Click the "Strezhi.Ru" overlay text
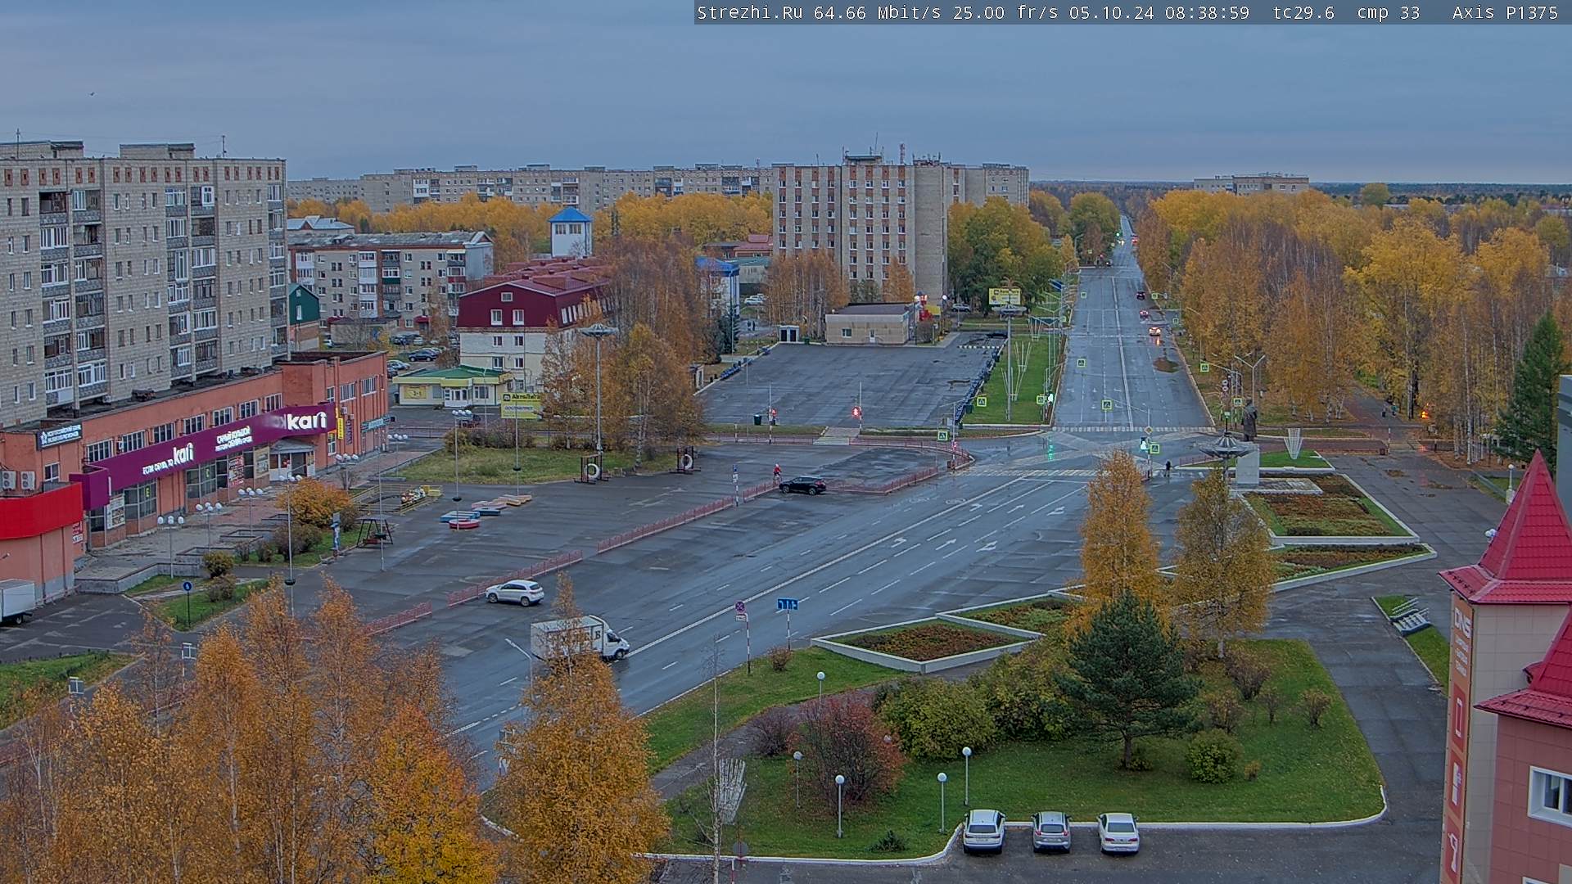1572x884 pixels. pyautogui.click(x=750, y=12)
